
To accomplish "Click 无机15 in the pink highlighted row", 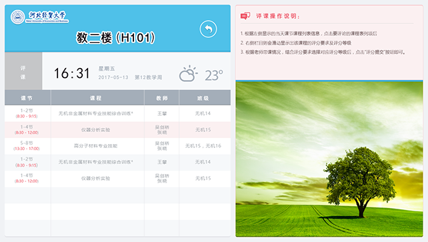I will [203, 130].
